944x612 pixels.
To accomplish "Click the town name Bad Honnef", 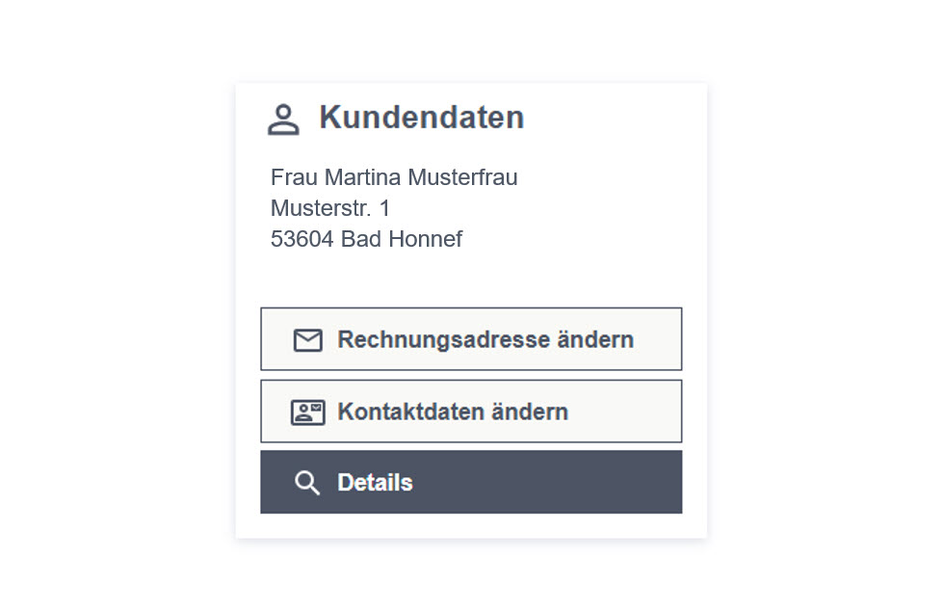I will coord(402,239).
